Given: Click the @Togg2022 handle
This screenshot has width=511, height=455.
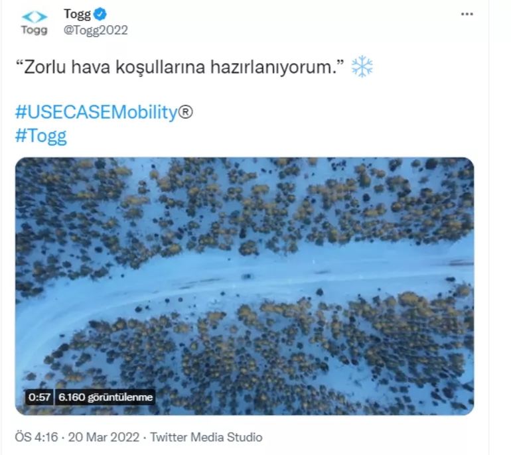Looking at the screenshot, I should click(96, 30).
